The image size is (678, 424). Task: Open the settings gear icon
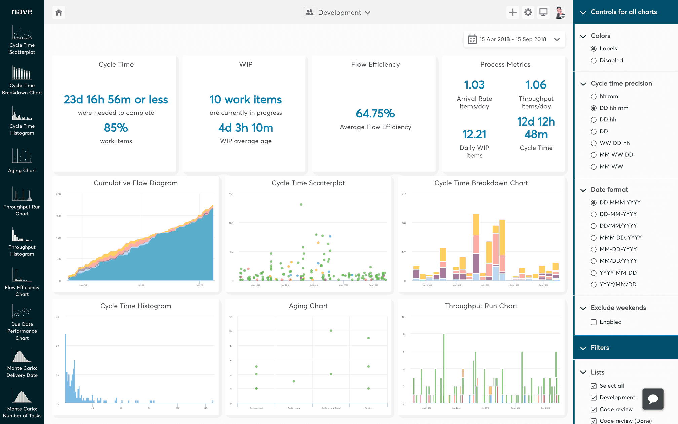click(528, 13)
